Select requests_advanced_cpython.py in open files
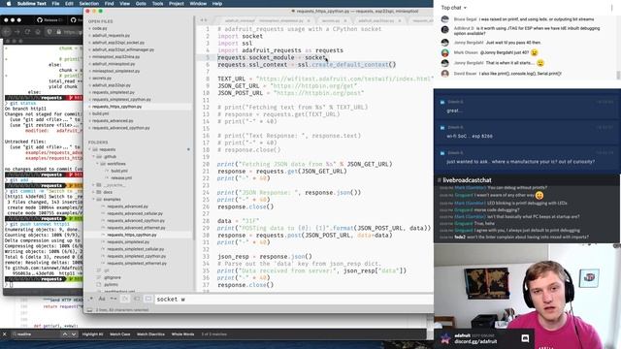 point(121,128)
